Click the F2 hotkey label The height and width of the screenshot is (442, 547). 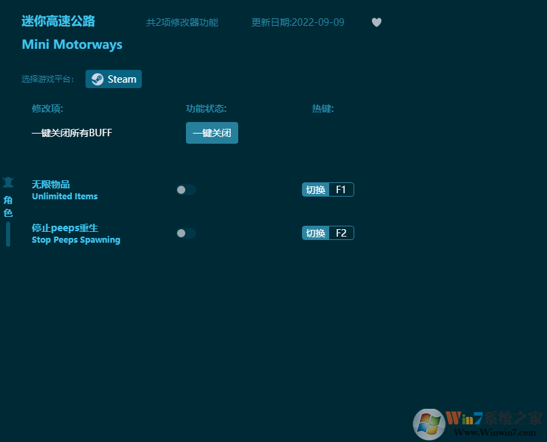(341, 233)
